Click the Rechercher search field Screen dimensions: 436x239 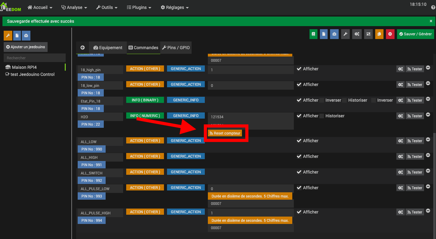[35, 58]
